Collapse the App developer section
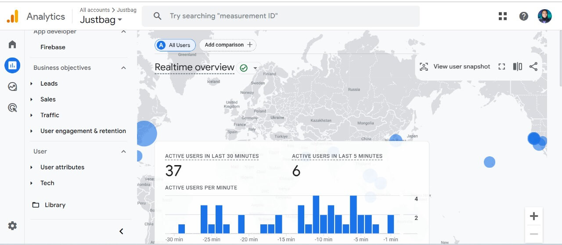 click(x=123, y=32)
